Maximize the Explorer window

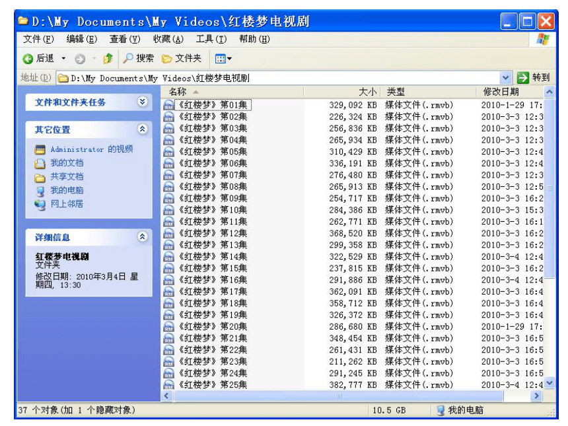click(x=528, y=21)
